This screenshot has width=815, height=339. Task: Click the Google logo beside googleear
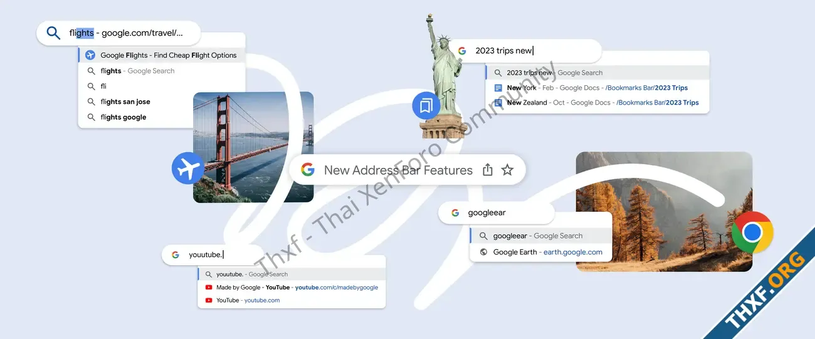click(x=455, y=212)
